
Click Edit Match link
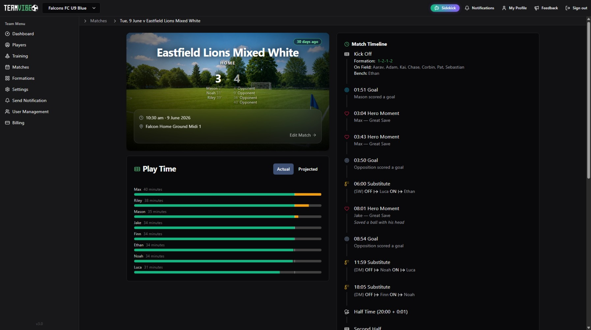(x=303, y=135)
